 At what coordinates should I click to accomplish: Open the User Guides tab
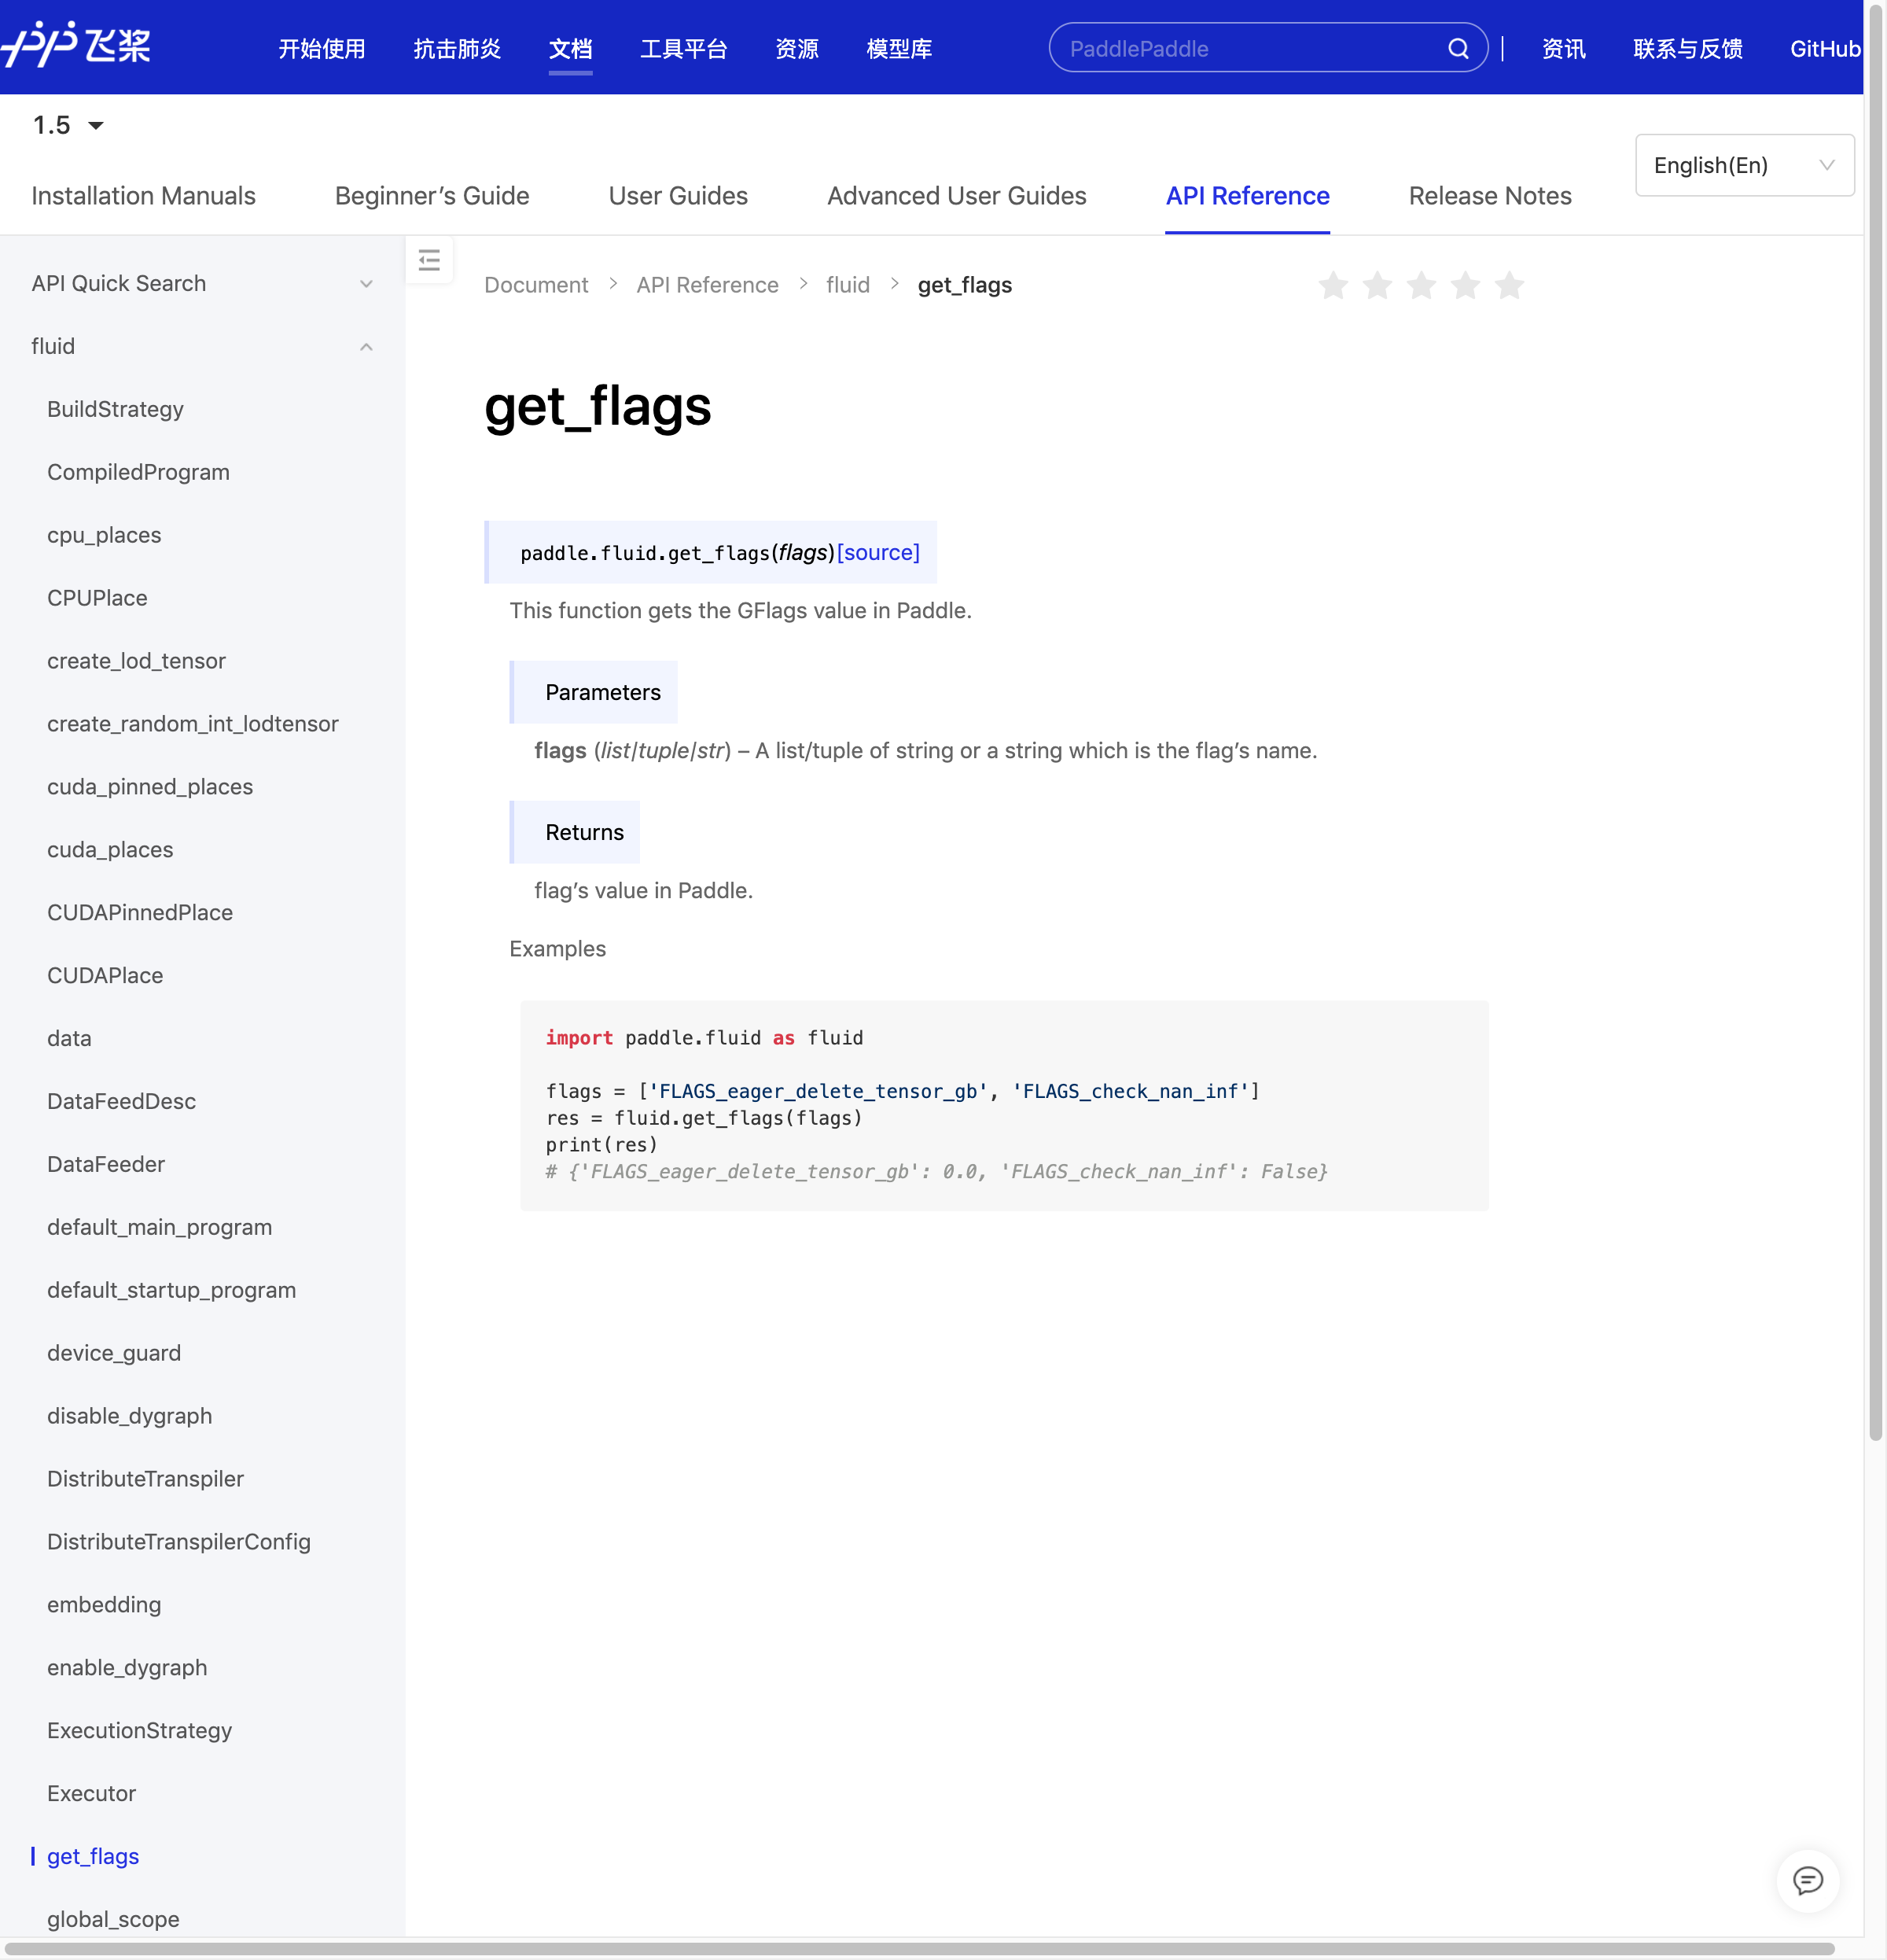678,196
